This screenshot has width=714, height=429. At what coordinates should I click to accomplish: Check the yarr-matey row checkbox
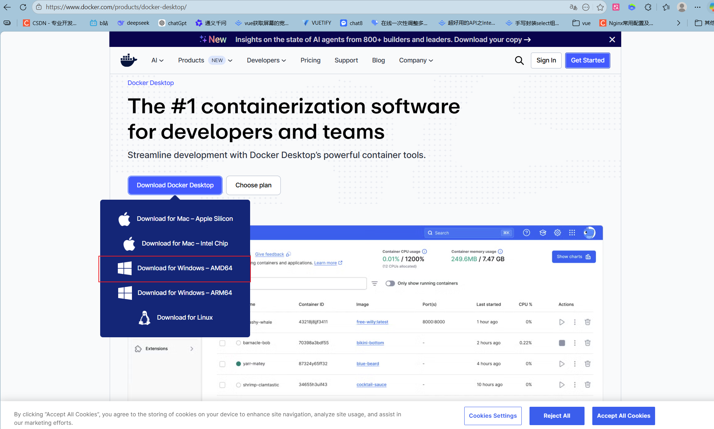click(222, 364)
